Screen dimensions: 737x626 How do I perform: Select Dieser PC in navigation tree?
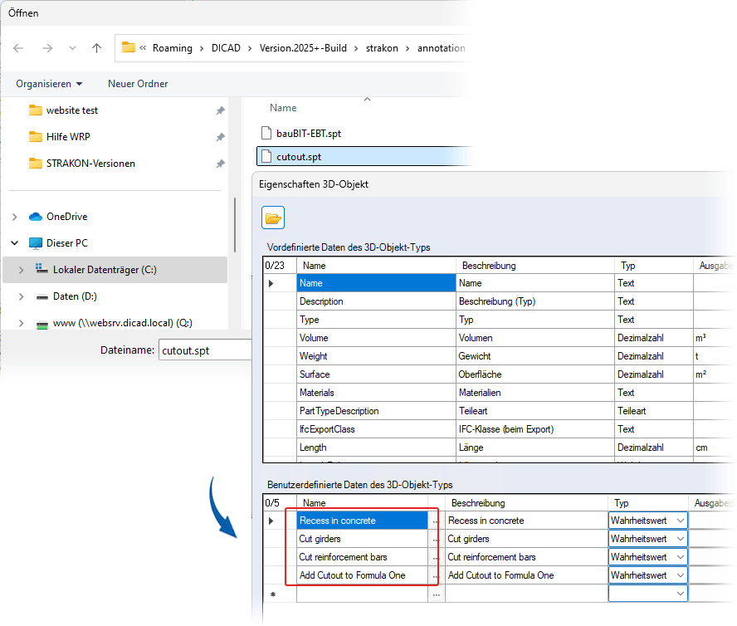point(66,243)
